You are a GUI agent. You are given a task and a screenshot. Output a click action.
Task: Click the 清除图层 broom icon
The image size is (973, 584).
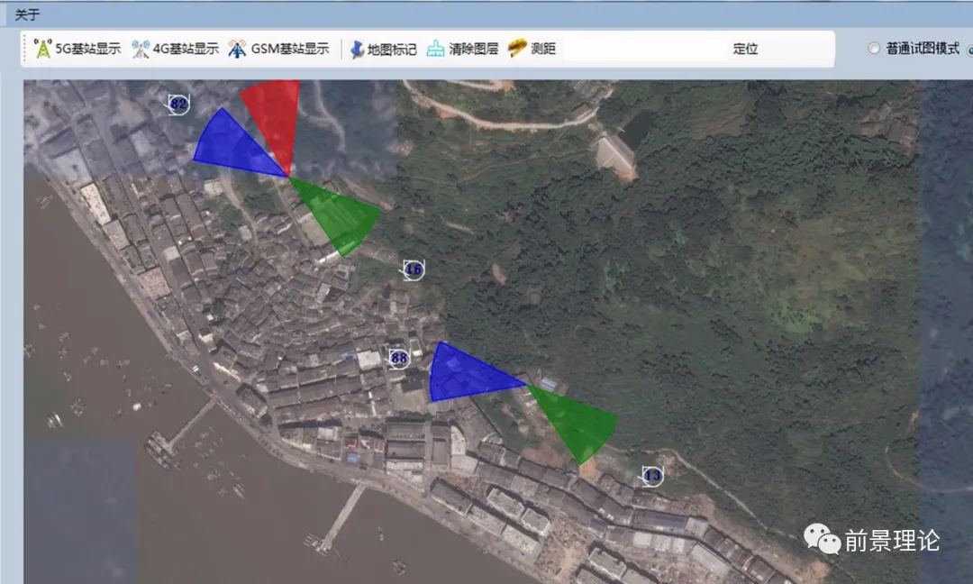436,49
